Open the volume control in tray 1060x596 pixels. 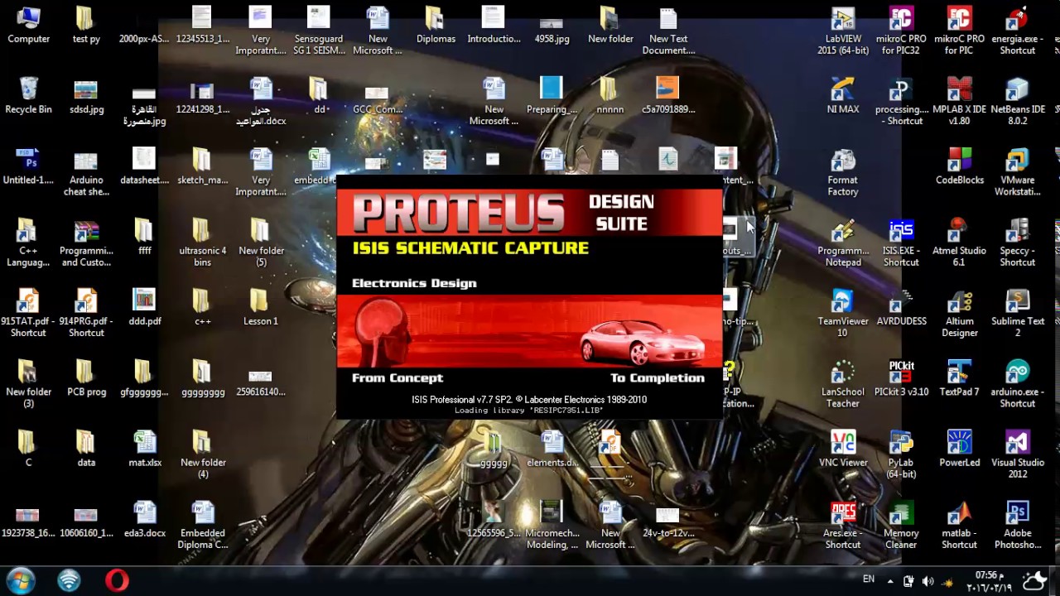[x=927, y=581]
